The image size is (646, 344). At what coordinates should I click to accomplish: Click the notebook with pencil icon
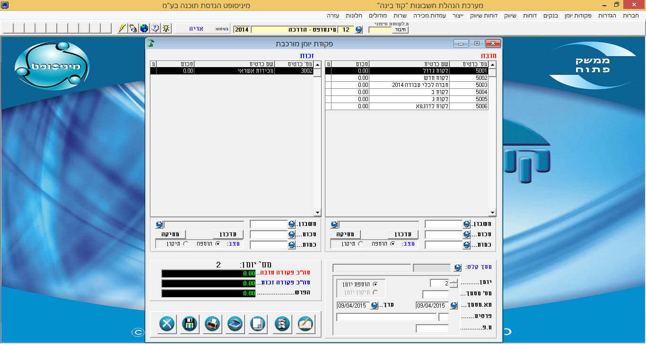tap(305, 324)
